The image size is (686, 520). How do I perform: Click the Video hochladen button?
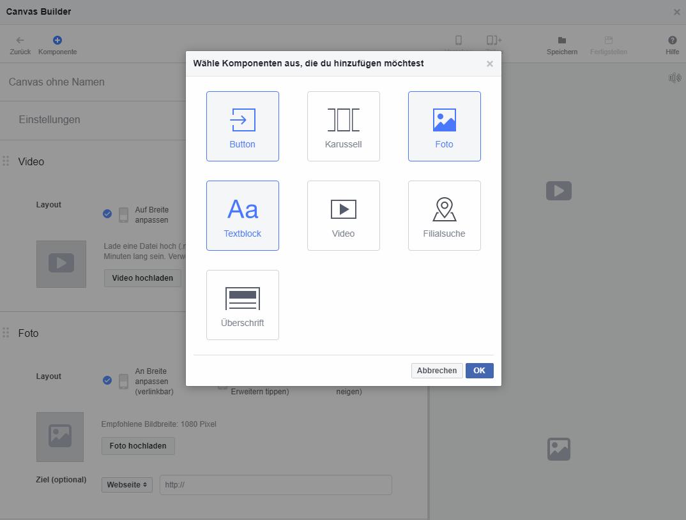[x=142, y=278]
